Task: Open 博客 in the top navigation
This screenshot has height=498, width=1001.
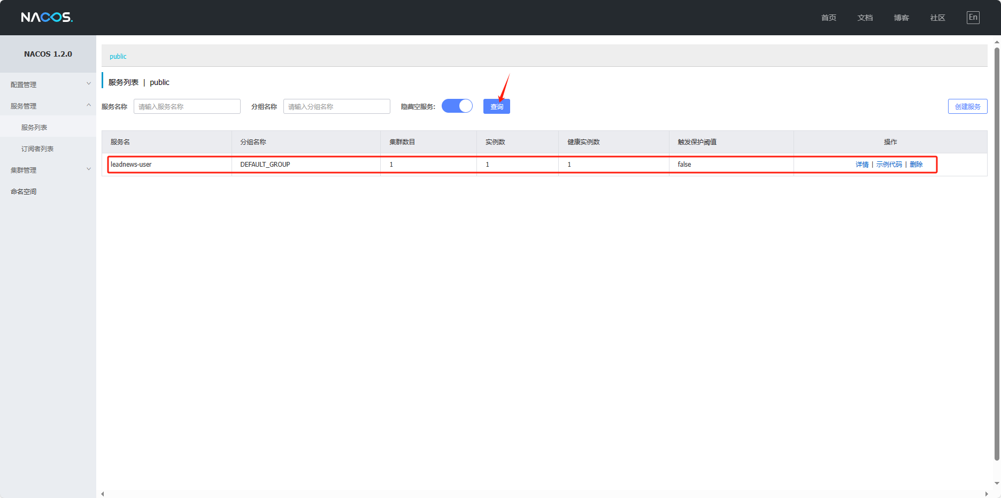Action: click(902, 18)
